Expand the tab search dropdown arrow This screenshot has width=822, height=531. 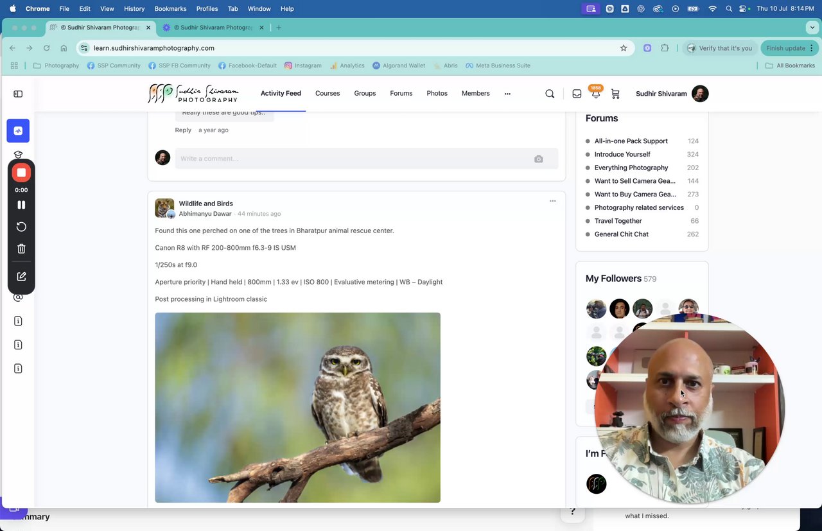click(812, 28)
